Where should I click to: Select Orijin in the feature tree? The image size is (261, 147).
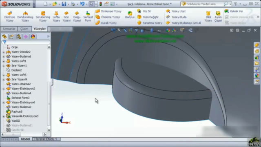click(x=15, y=47)
